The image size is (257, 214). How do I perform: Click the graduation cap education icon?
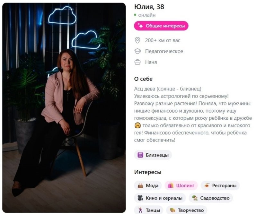(x=137, y=51)
